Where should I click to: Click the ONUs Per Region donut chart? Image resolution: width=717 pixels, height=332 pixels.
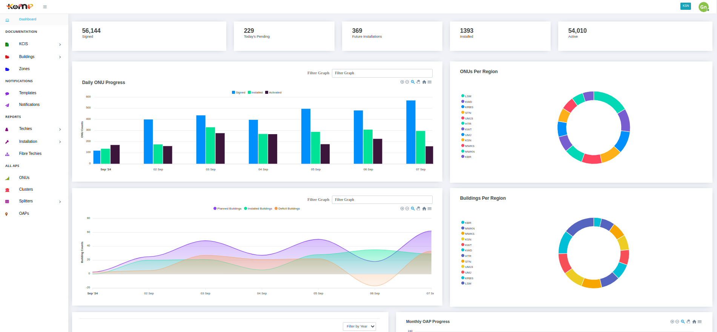coord(594,128)
